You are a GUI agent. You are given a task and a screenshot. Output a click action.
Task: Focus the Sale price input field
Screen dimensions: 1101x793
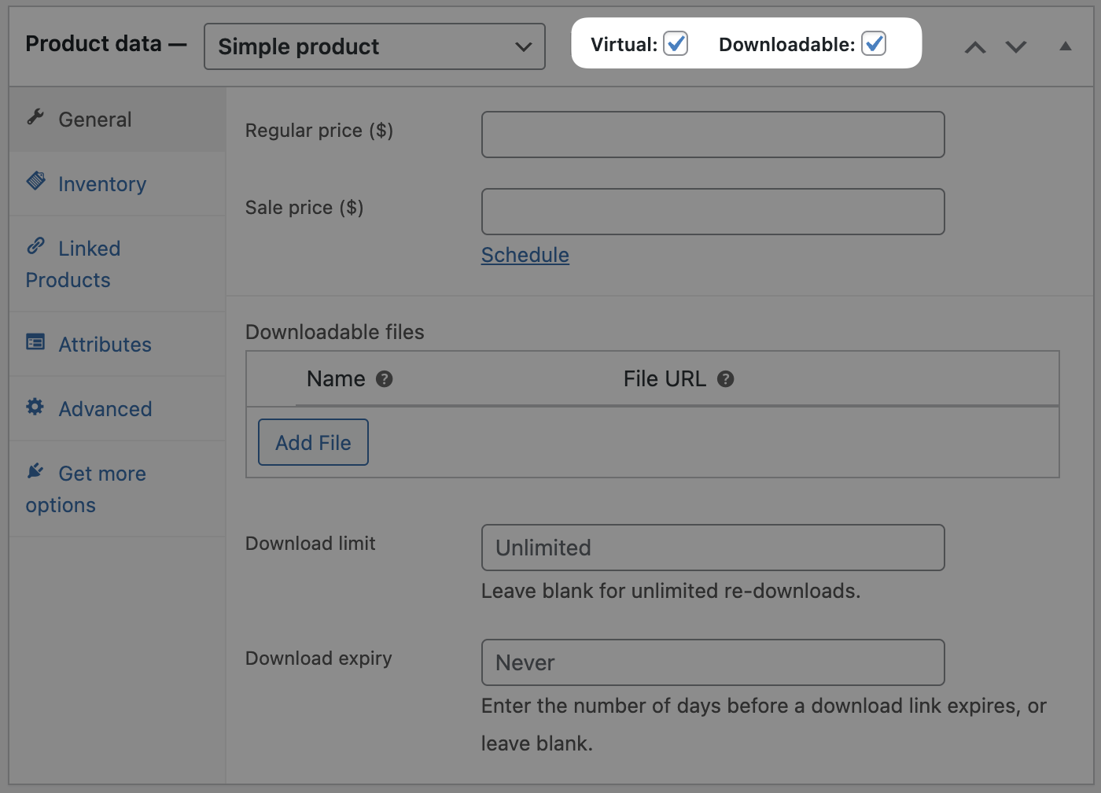tap(713, 212)
